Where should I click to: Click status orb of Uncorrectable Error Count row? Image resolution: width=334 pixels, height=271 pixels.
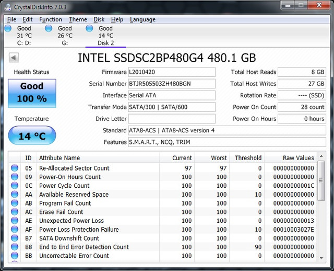pos(15,256)
